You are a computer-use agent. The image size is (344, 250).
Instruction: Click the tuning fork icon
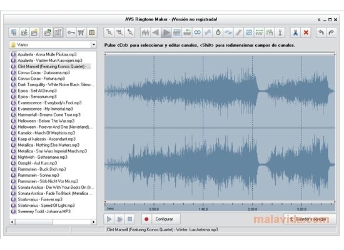point(280,32)
